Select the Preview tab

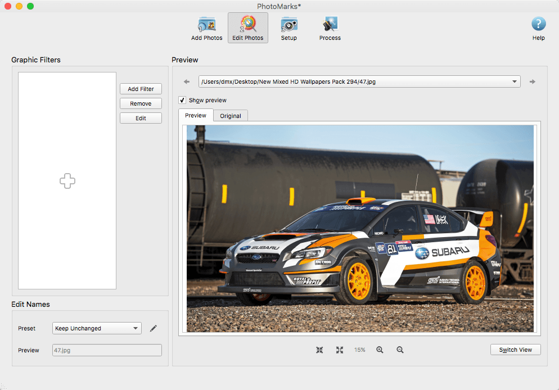tap(195, 115)
